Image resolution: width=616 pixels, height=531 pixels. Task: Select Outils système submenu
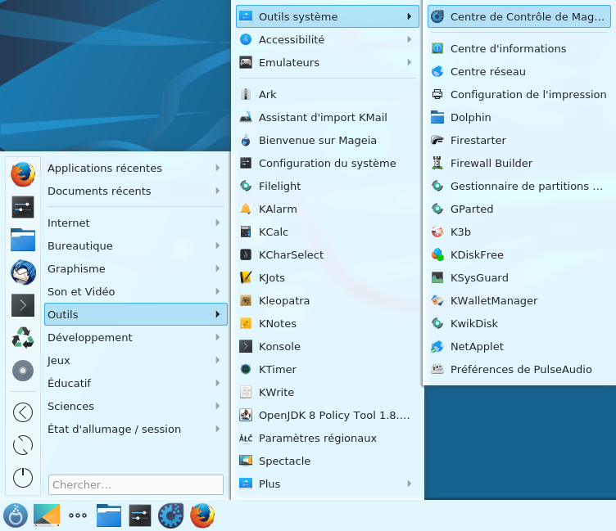point(328,17)
